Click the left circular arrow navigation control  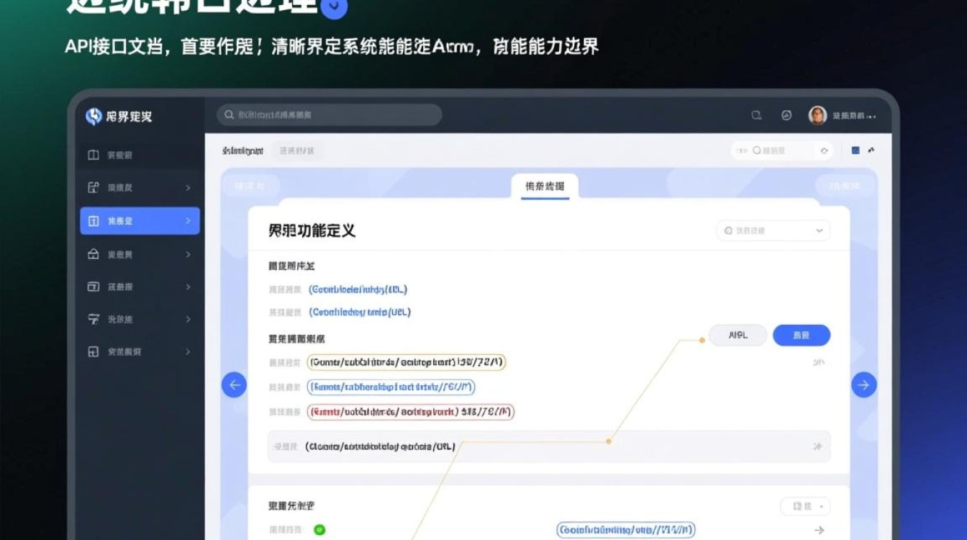[x=234, y=384]
